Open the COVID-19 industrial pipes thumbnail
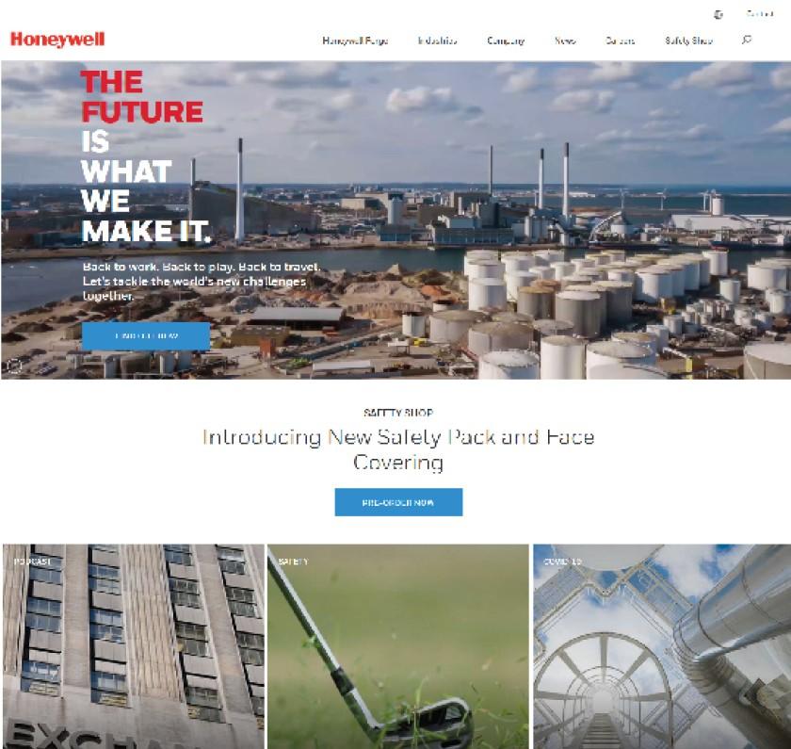The width and height of the screenshot is (791, 749). pyautogui.click(x=662, y=646)
